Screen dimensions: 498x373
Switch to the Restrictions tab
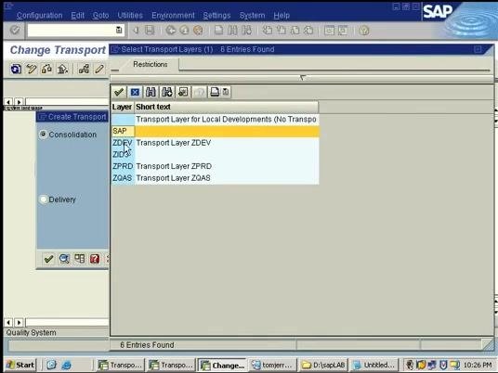[151, 64]
